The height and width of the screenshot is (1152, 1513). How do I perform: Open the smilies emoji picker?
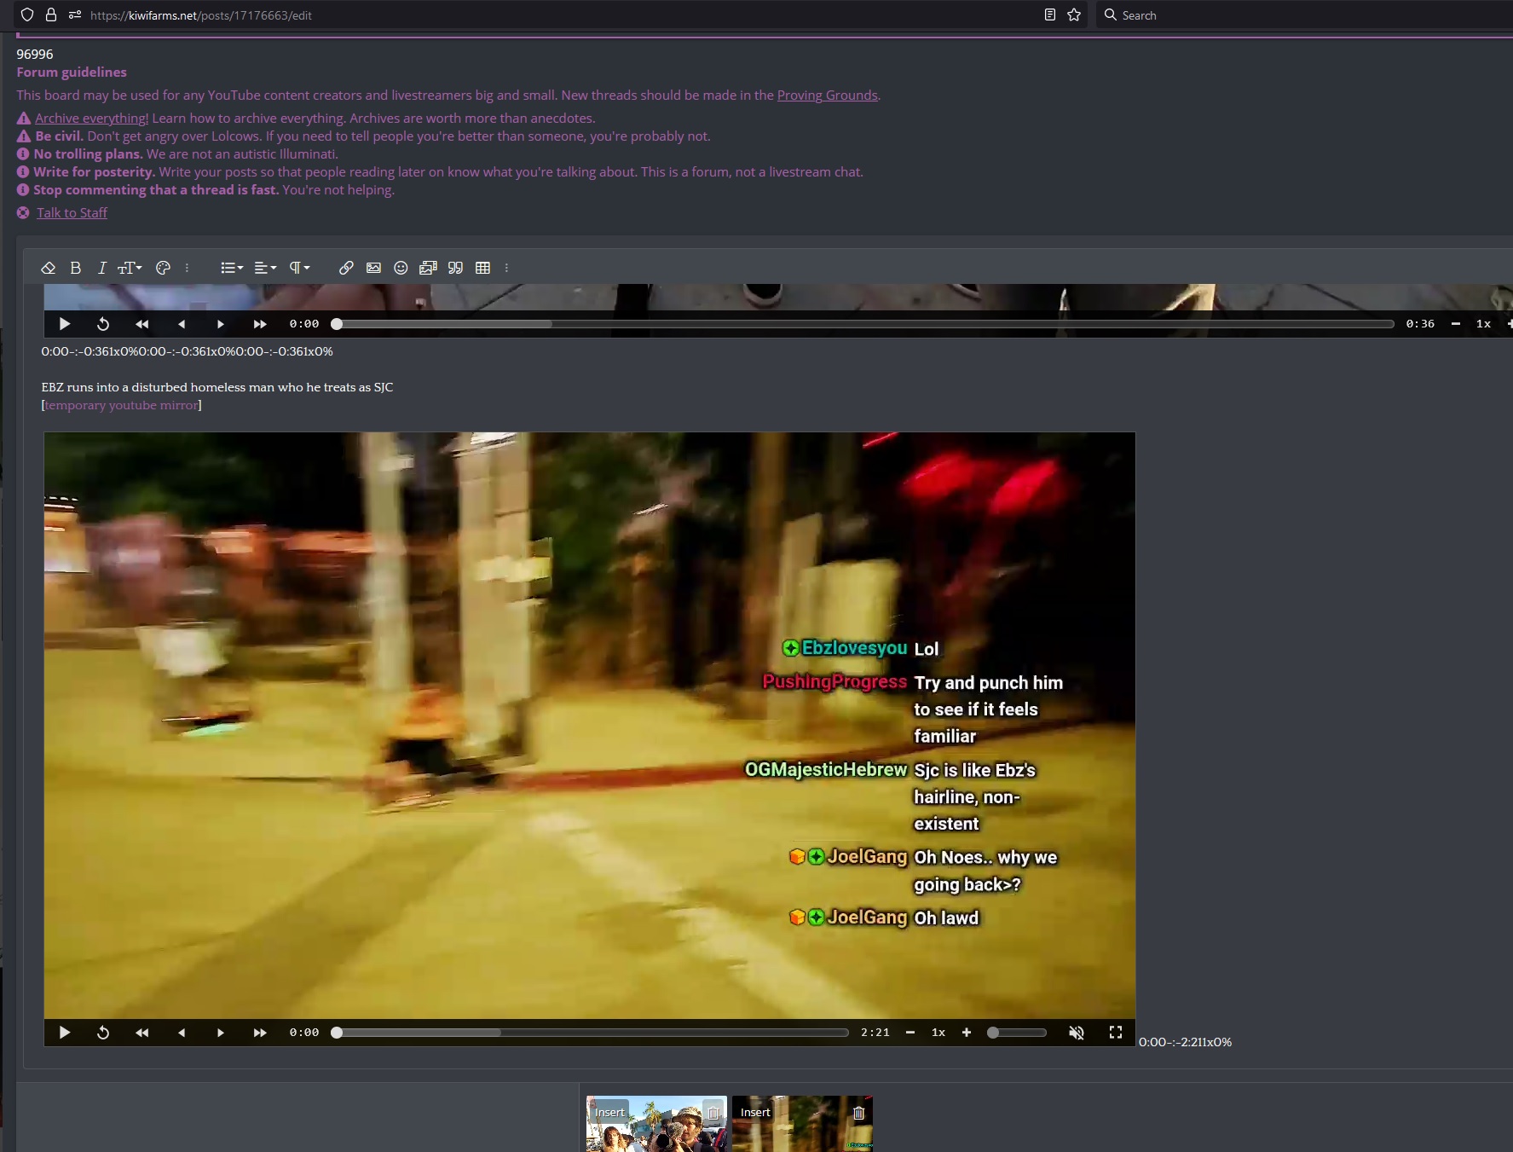[401, 268]
